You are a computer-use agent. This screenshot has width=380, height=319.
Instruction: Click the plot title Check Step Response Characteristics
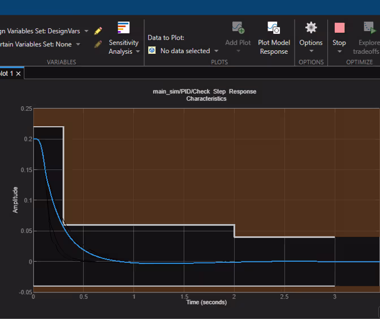205,95
